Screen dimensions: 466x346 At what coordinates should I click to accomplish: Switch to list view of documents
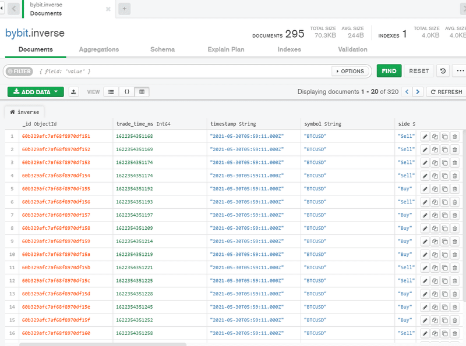point(111,91)
